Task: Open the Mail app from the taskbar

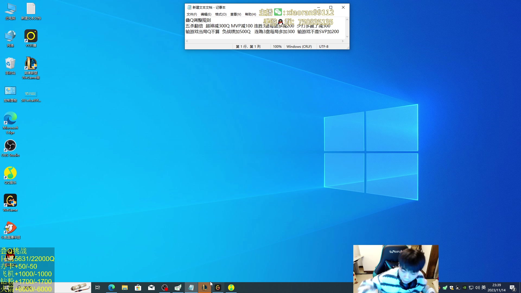Action: click(x=151, y=288)
